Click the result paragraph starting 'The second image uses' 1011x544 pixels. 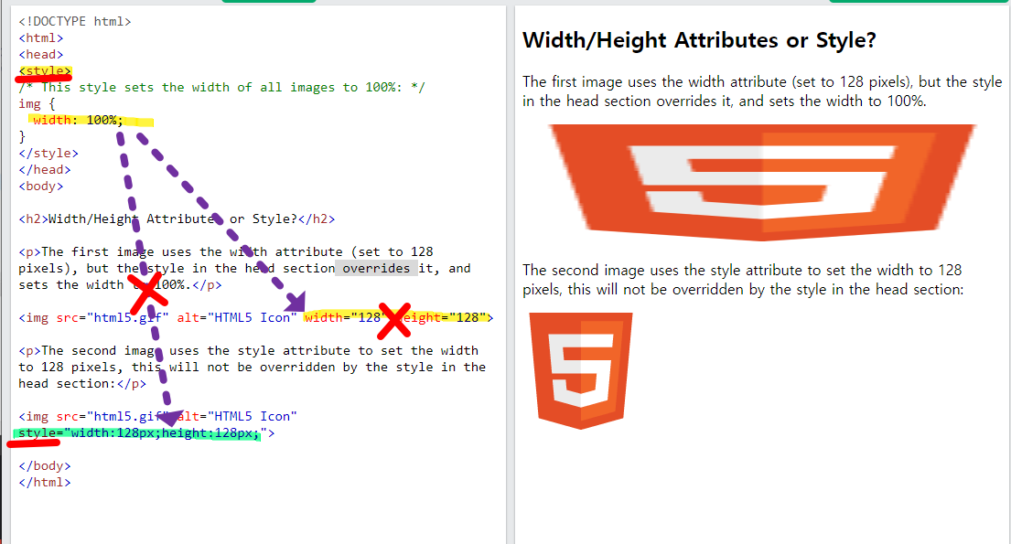(743, 280)
